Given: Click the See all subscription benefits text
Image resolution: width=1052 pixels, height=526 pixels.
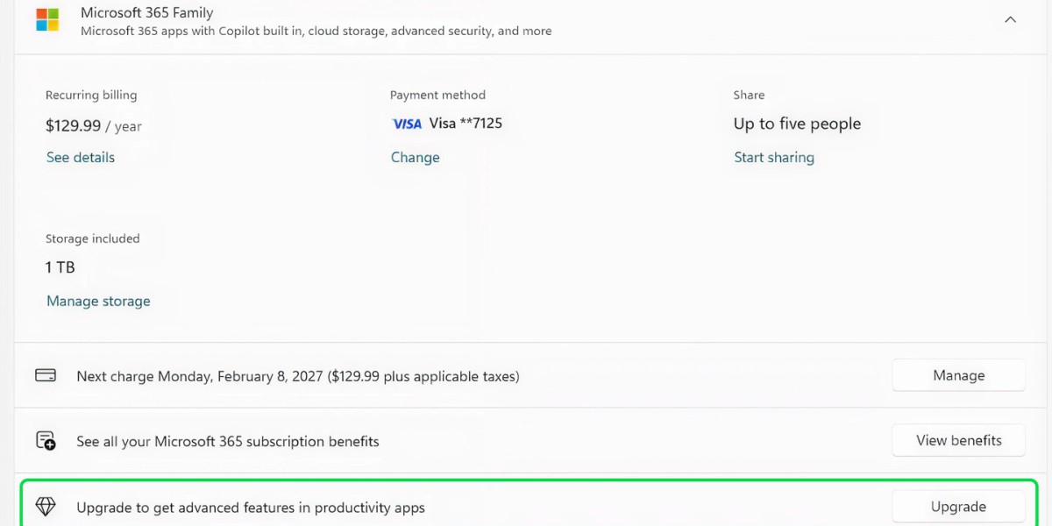Looking at the screenshot, I should pyautogui.click(x=228, y=442).
